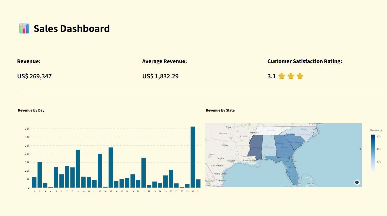Click the Baton Rouge label on map
This screenshot has width=387, height=216.
tap(249, 160)
